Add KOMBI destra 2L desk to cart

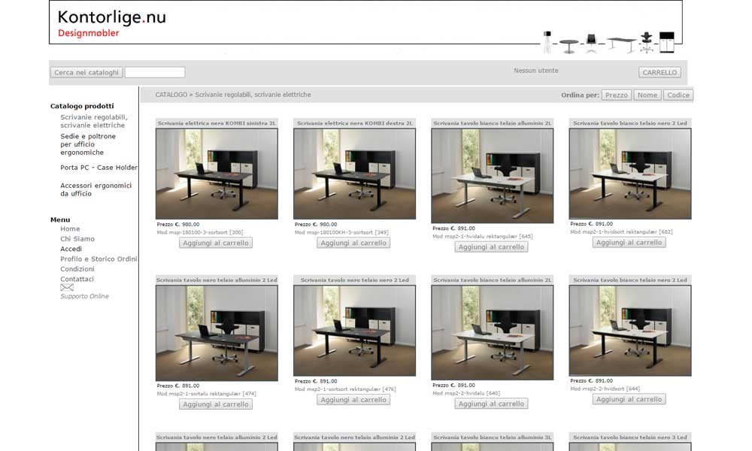(x=353, y=243)
